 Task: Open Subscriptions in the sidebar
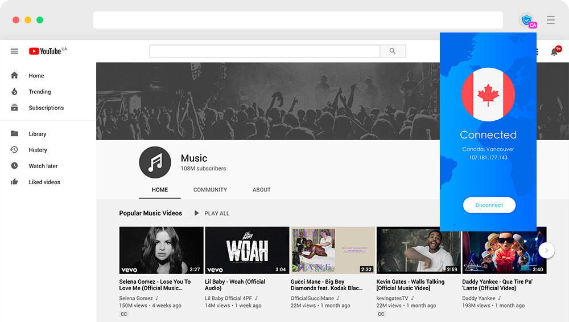pyautogui.click(x=46, y=108)
